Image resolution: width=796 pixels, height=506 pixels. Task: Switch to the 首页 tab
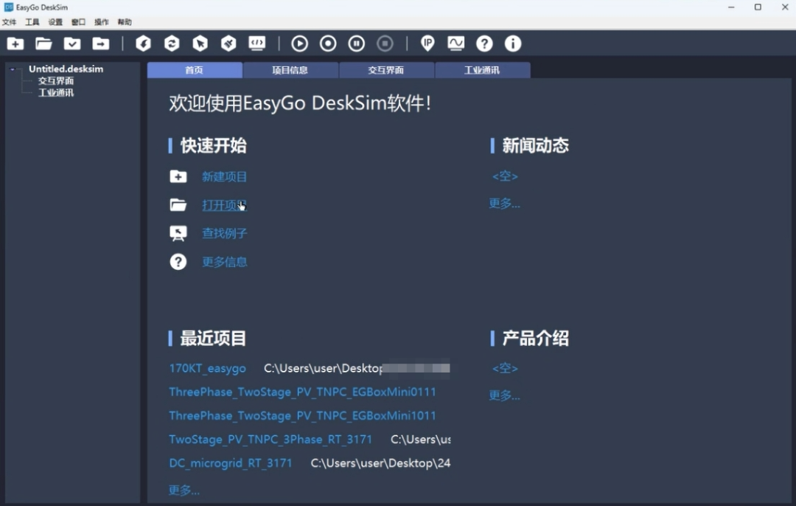point(195,70)
